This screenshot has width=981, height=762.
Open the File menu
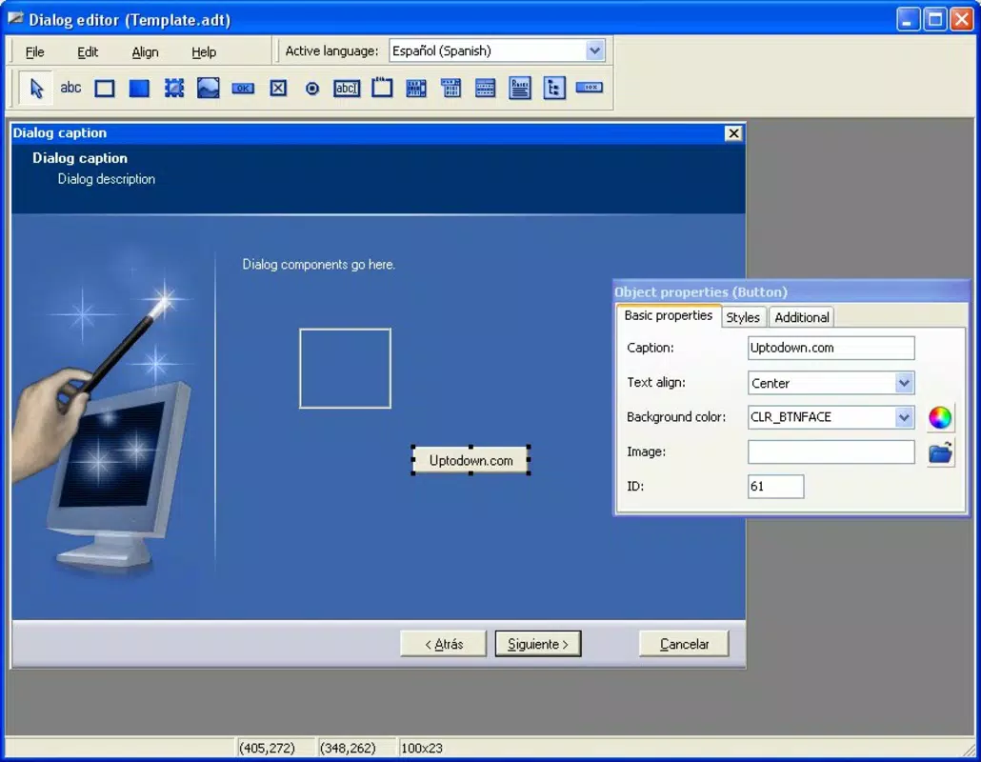tap(35, 52)
